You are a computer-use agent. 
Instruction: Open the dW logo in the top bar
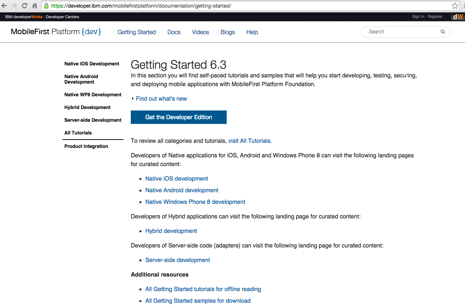click(458, 17)
